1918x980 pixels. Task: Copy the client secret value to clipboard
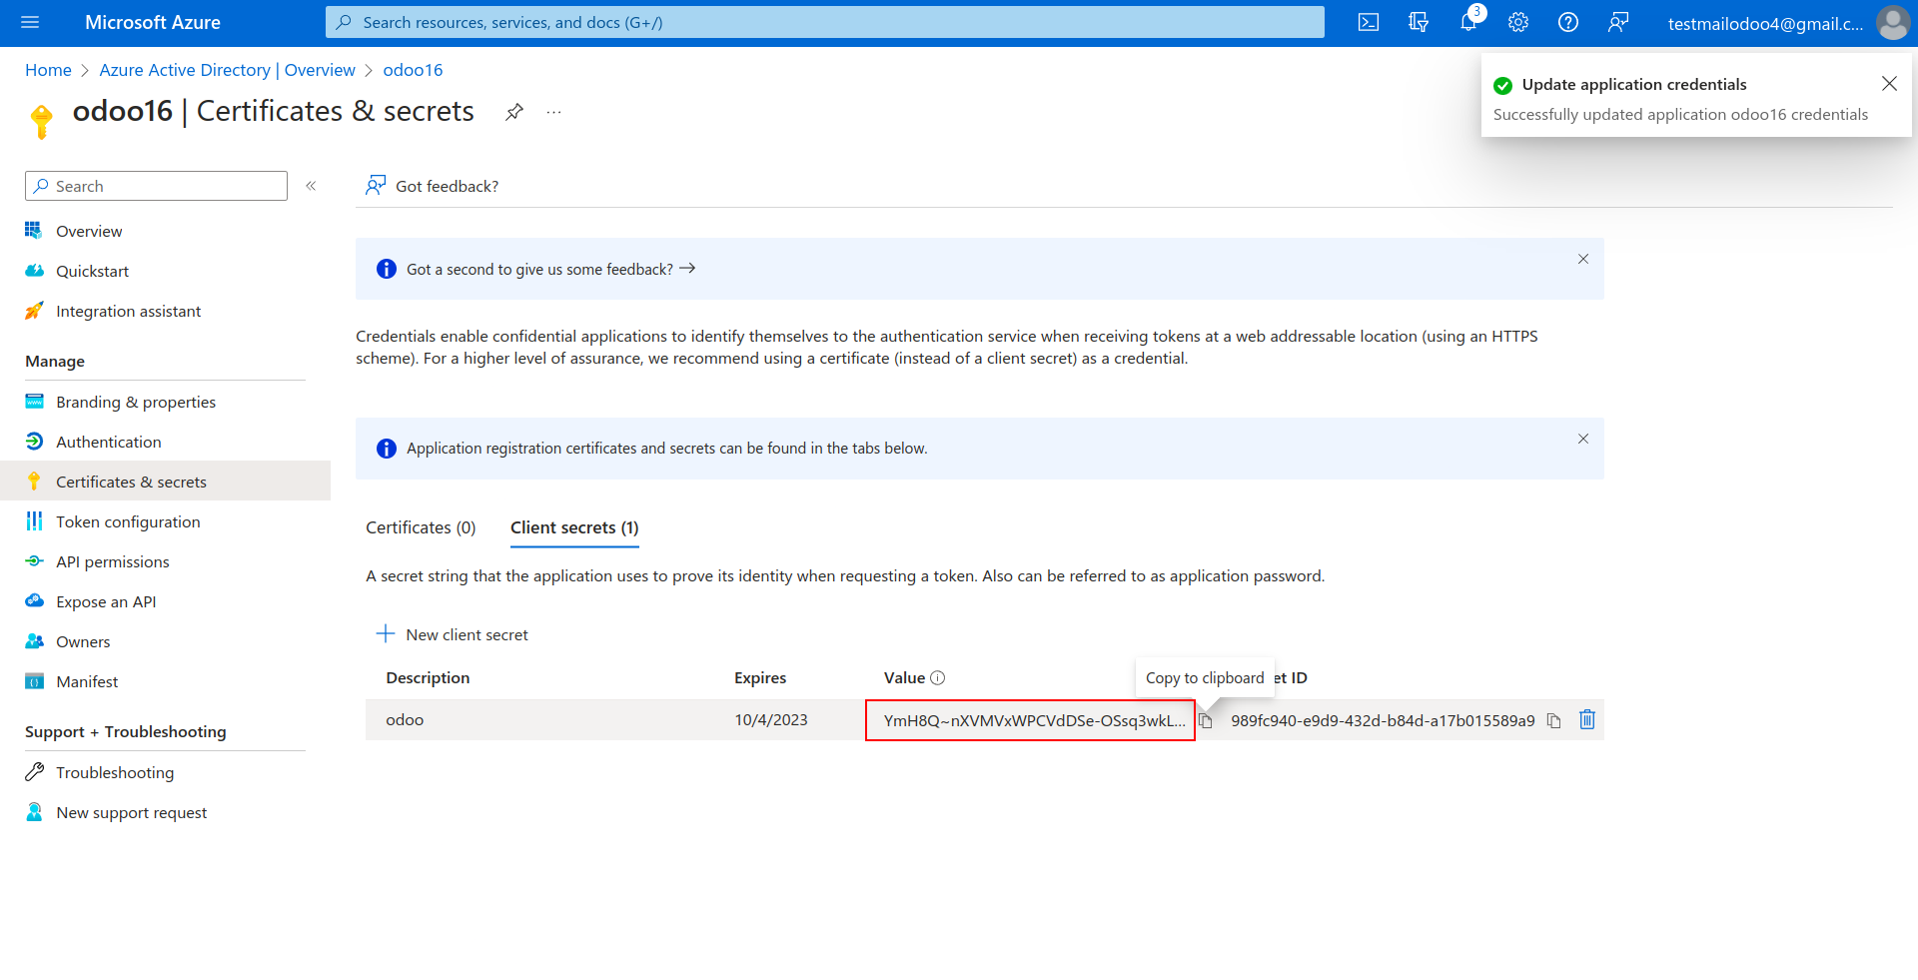click(x=1206, y=720)
